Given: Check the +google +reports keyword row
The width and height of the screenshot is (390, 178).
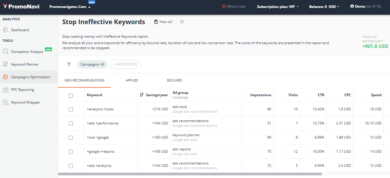Looking at the screenshot, I should (x=71, y=152).
